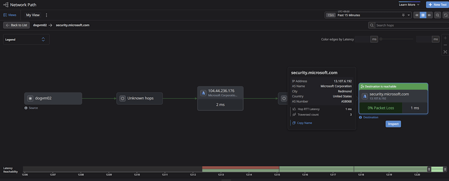This screenshot has height=181, width=449.
Task: Expand the time range dropdown arrow
Action: (408, 15)
